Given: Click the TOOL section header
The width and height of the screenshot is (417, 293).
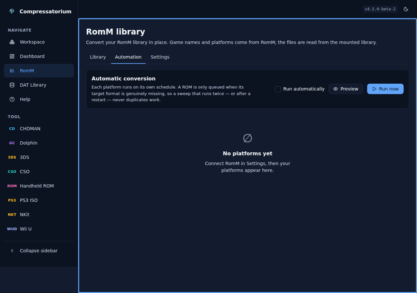Looking at the screenshot, I should point(14,117).
